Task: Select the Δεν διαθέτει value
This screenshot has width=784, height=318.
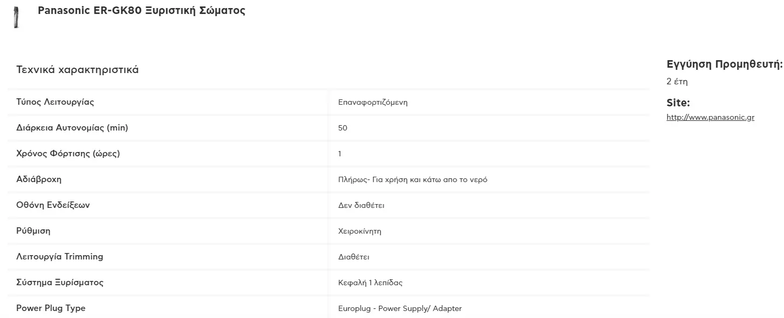Action: tap(361, 206)
